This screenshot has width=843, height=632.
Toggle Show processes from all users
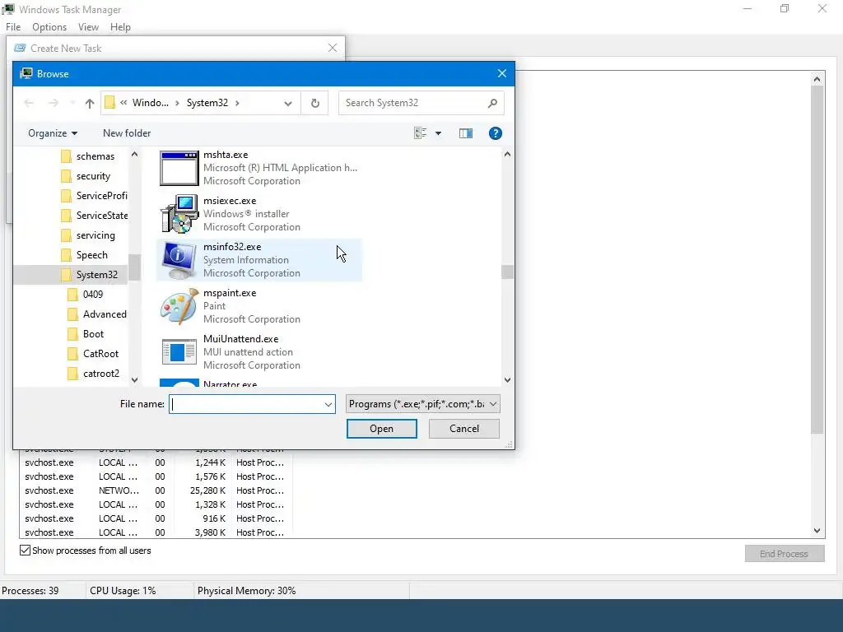point(26,551)
